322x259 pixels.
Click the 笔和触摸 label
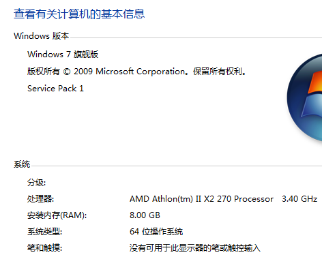tap(44, 247)
